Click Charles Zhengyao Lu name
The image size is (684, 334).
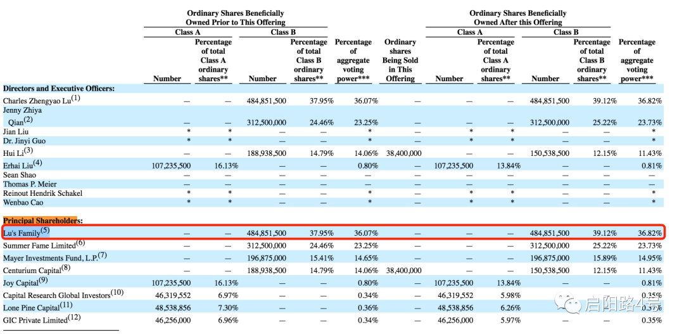tap(42, 100)
